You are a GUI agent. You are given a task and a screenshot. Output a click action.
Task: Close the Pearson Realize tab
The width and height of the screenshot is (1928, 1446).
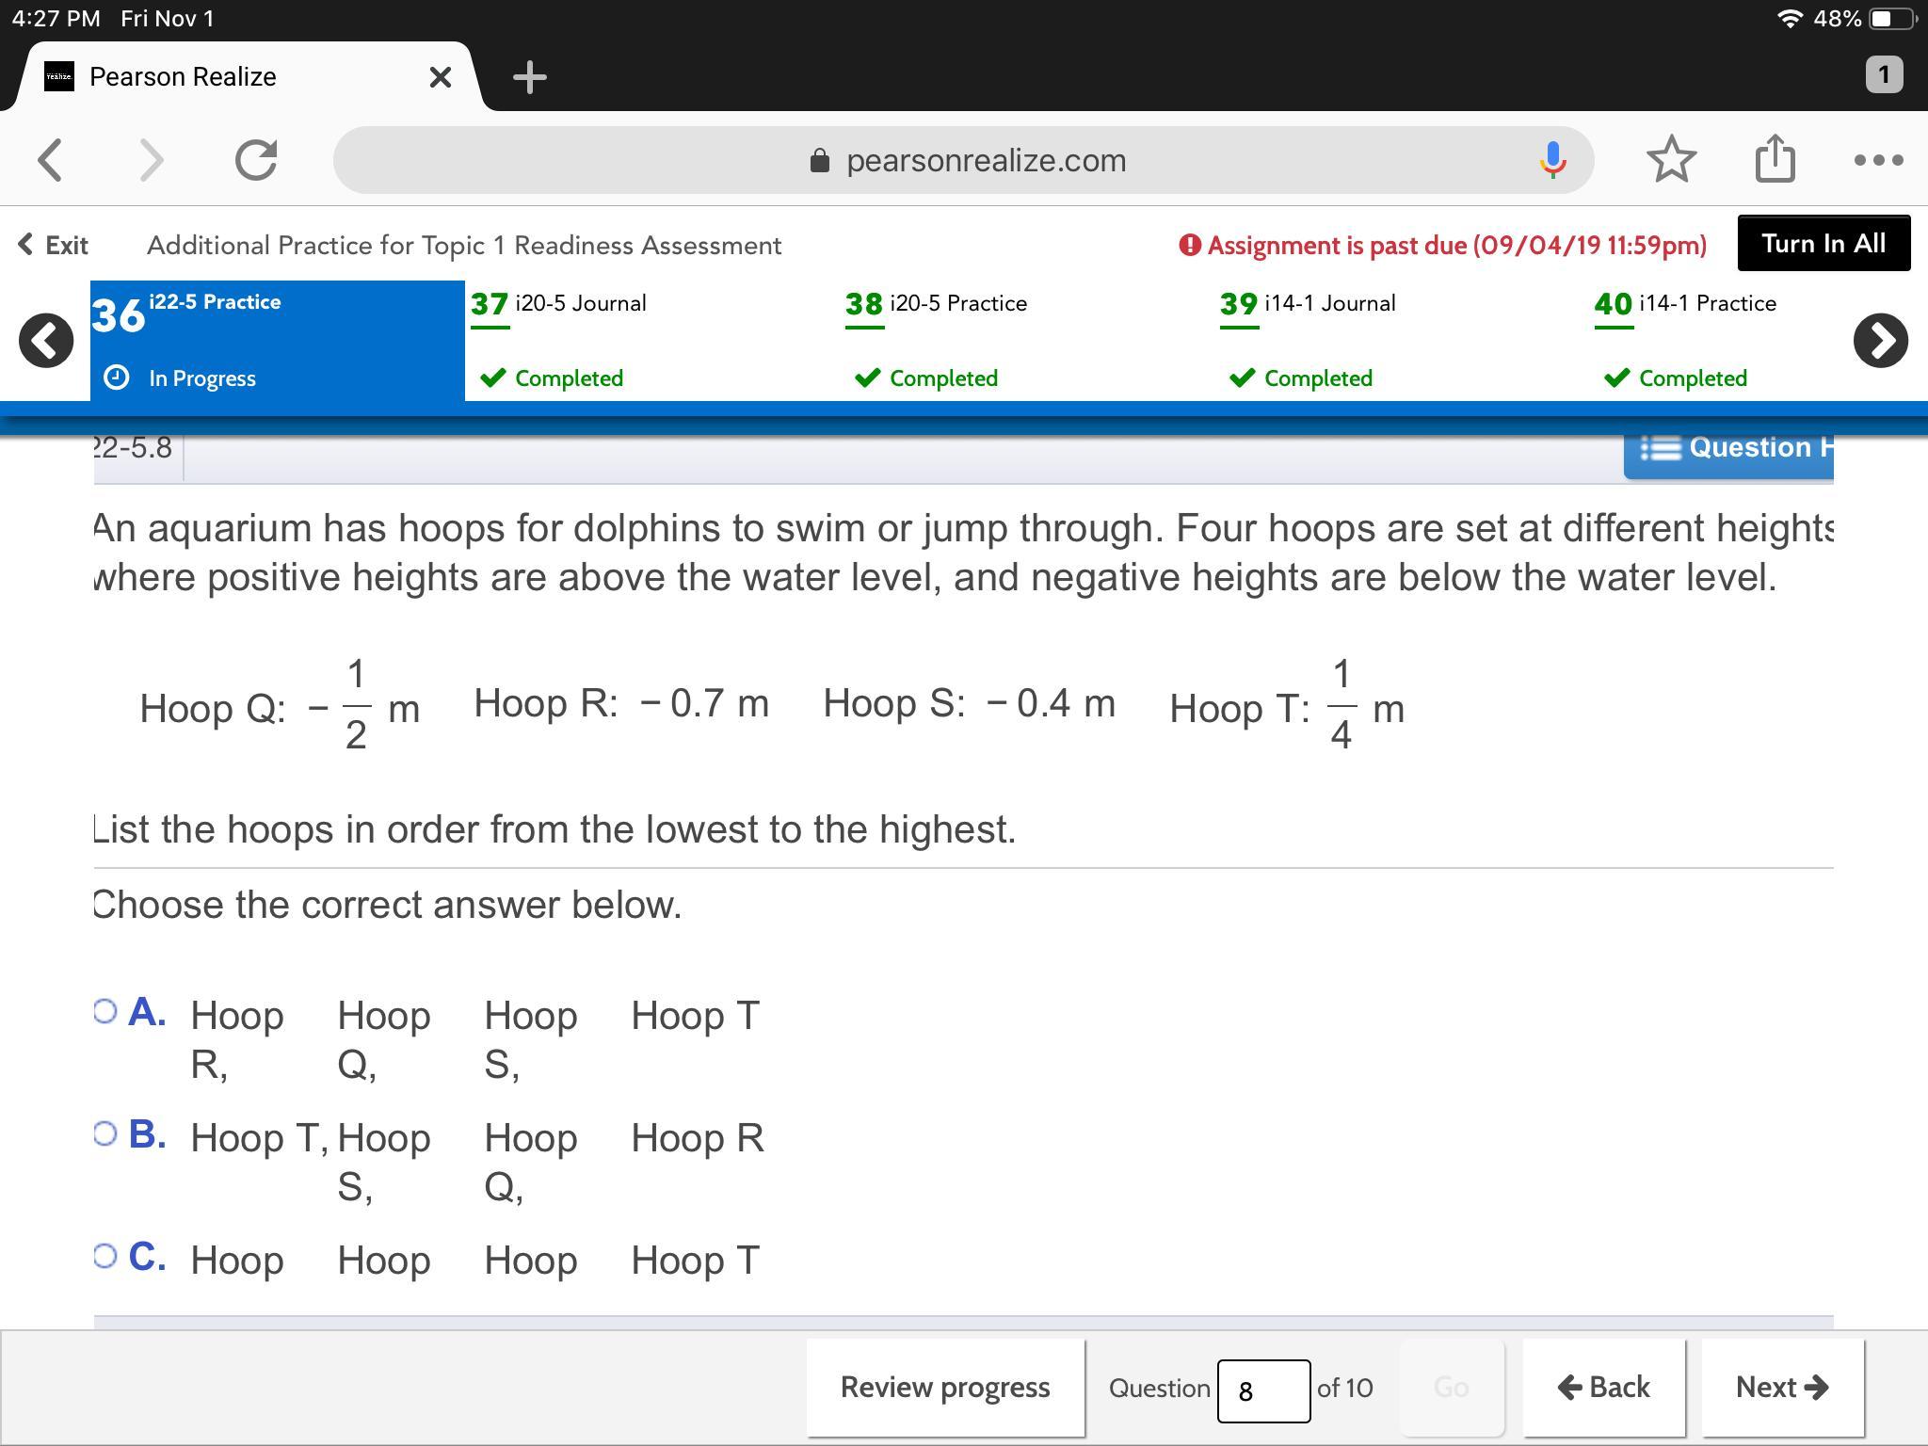click(440, 77)
